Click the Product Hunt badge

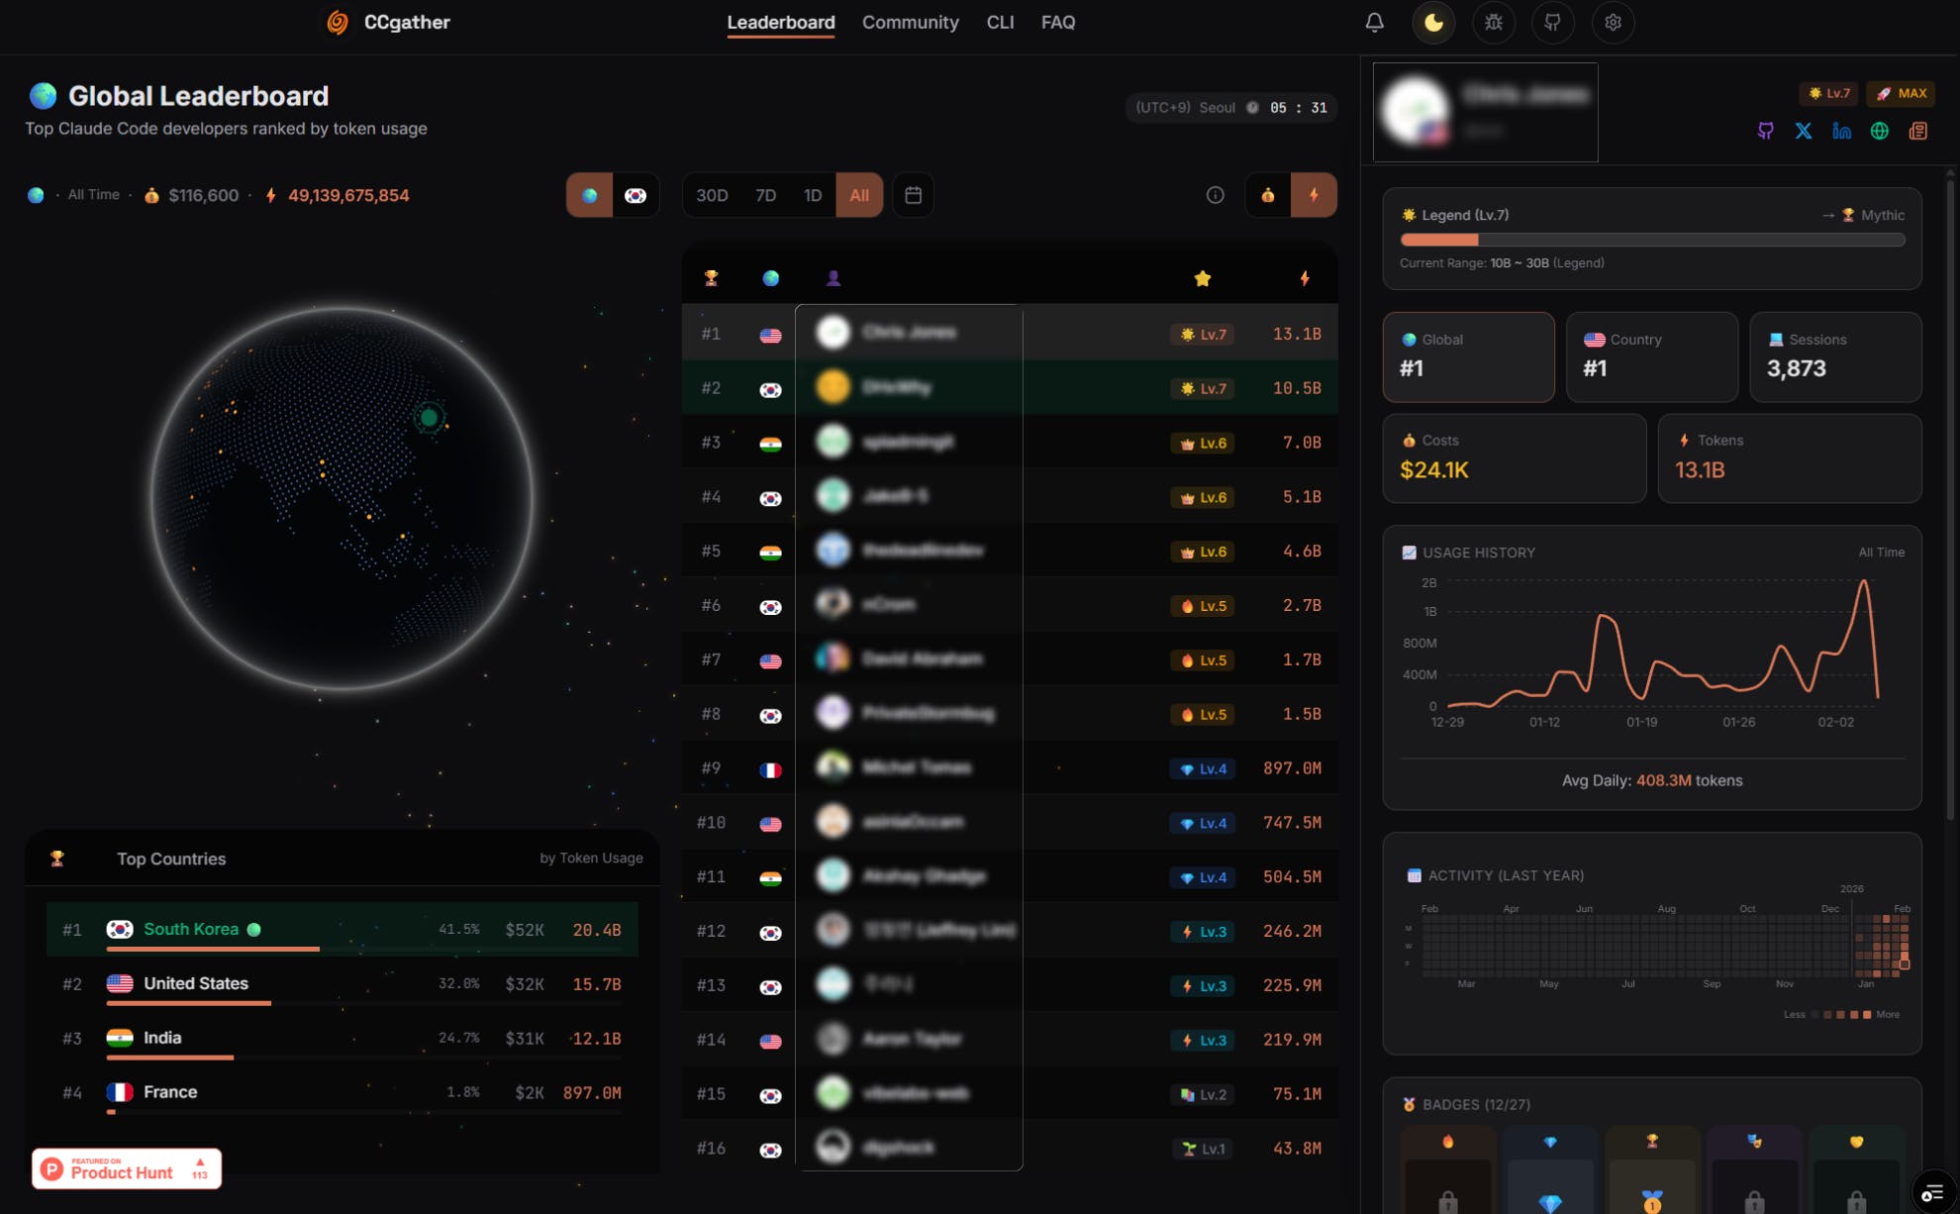[x=127, y=1168]
